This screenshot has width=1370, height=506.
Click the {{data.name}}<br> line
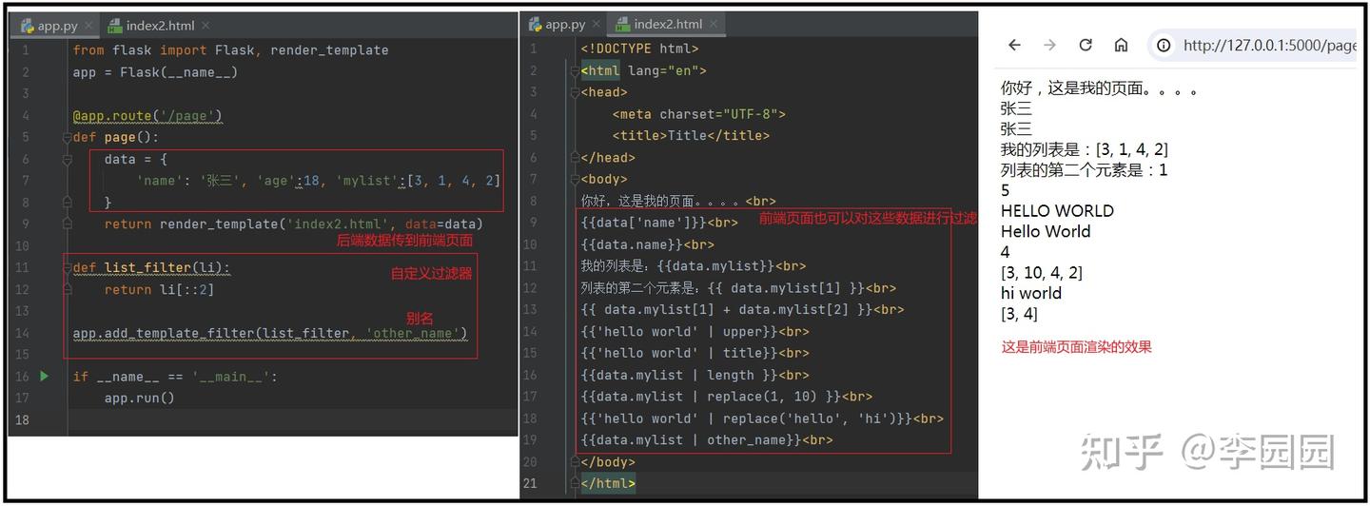tap(647, 244)
